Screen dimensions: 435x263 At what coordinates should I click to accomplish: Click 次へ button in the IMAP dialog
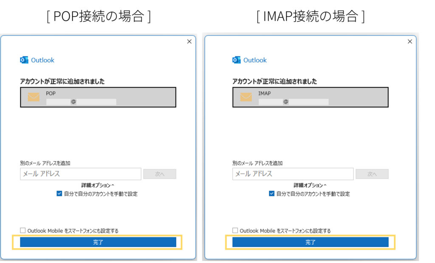(x=372, y=174)
